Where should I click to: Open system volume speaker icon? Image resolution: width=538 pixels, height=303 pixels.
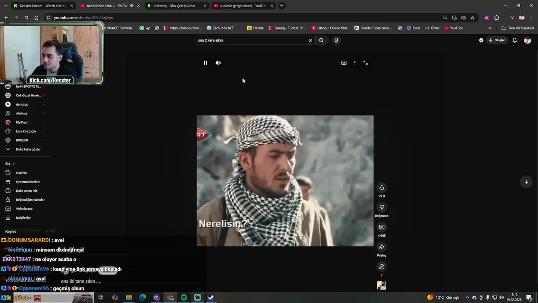click(501, 298)
